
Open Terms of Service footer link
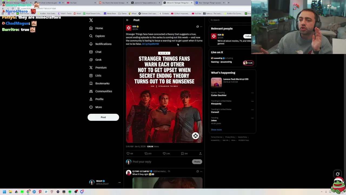[217, 137]
